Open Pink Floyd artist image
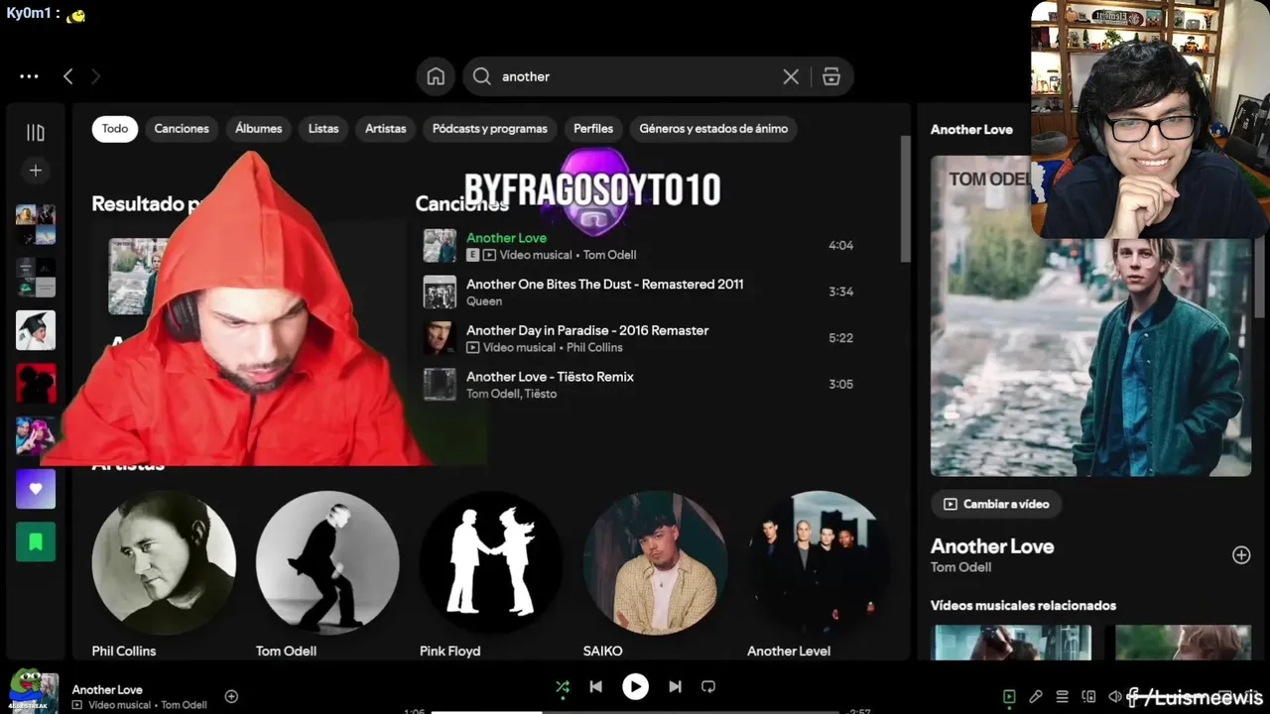The width and height of the screenshot is (1270, 714). point(491,562)
